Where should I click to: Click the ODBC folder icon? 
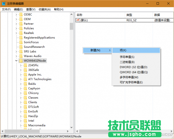coord(21,14)
